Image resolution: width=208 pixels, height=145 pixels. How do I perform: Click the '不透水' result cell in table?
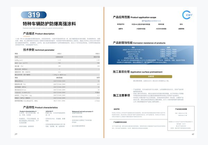97,93
